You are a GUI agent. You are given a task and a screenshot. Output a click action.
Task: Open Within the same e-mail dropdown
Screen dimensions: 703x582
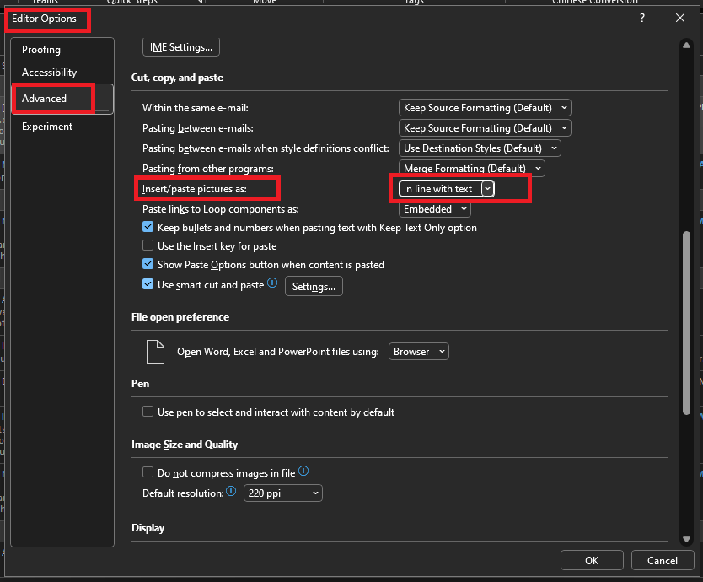pyautogui.click(x=485, y=108)
